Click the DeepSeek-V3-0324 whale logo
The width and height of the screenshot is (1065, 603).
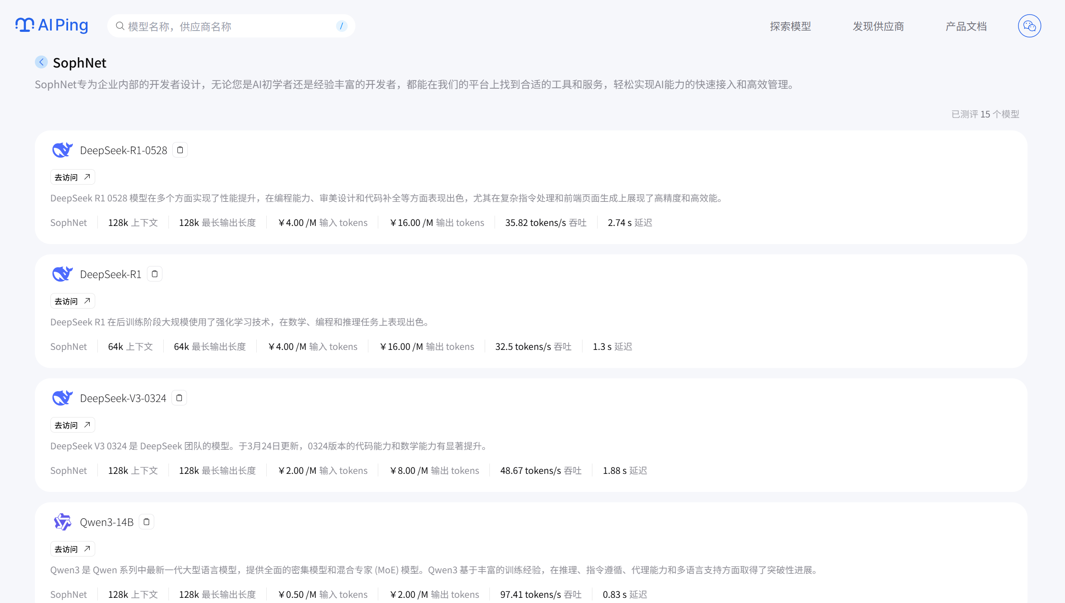coord(62,398)
